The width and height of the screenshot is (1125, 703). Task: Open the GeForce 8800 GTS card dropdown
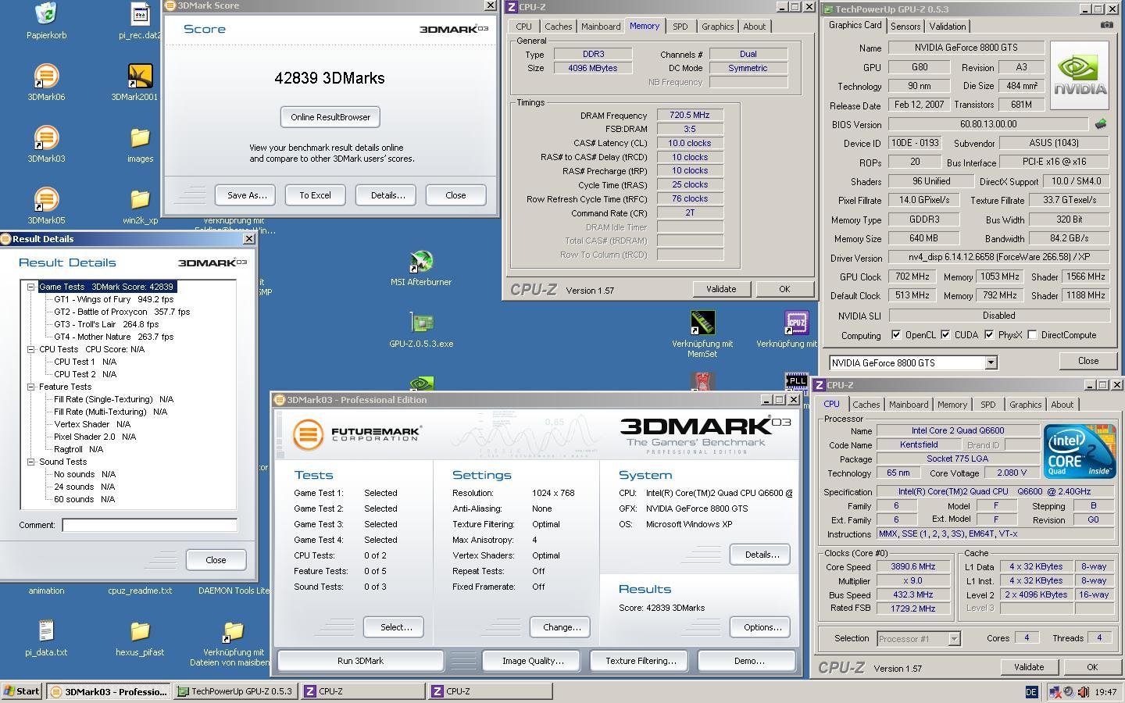(991, 362)
